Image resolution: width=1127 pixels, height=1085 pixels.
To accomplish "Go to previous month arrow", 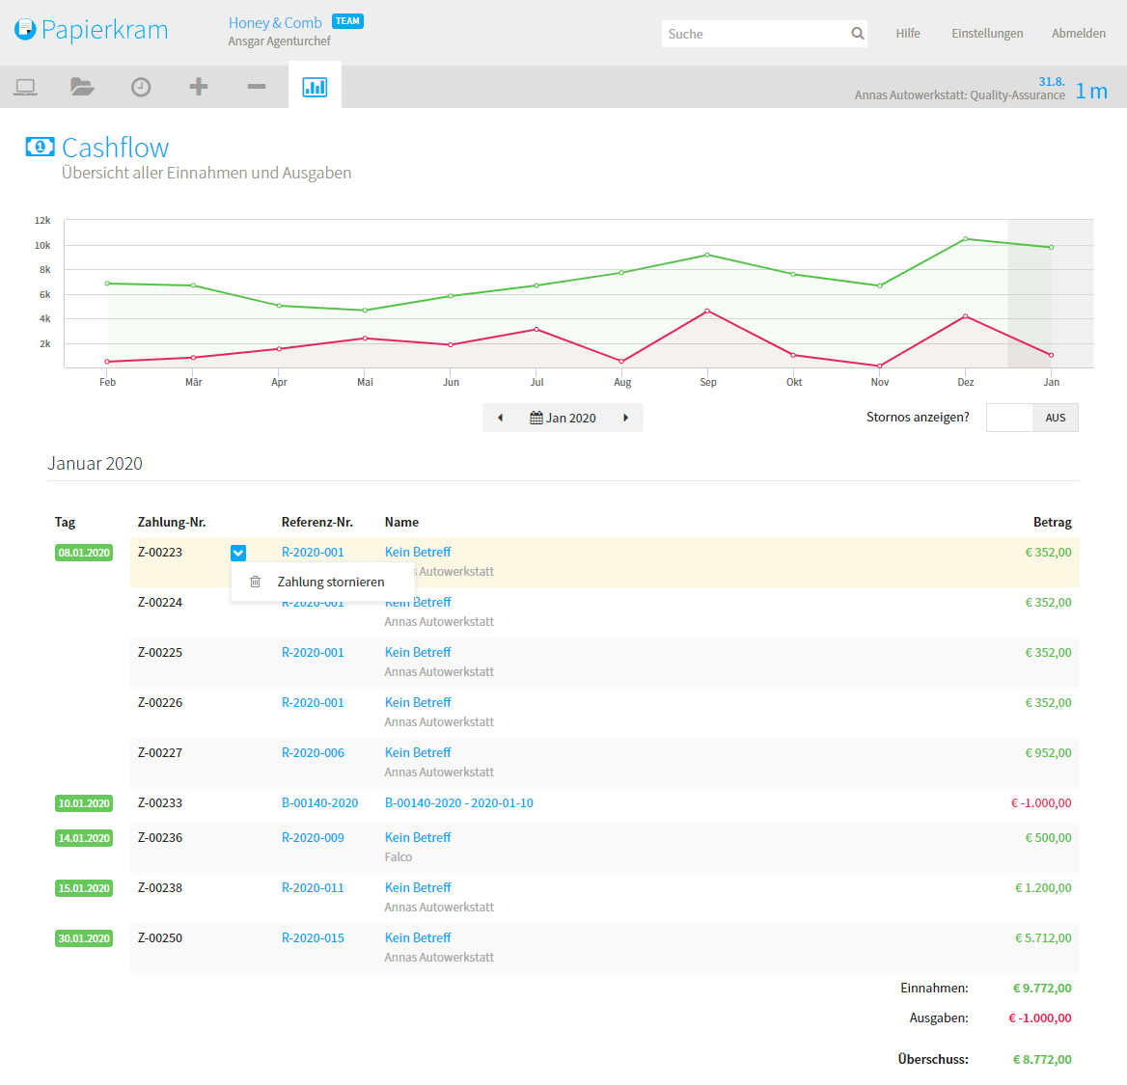I will click(500, 418).
